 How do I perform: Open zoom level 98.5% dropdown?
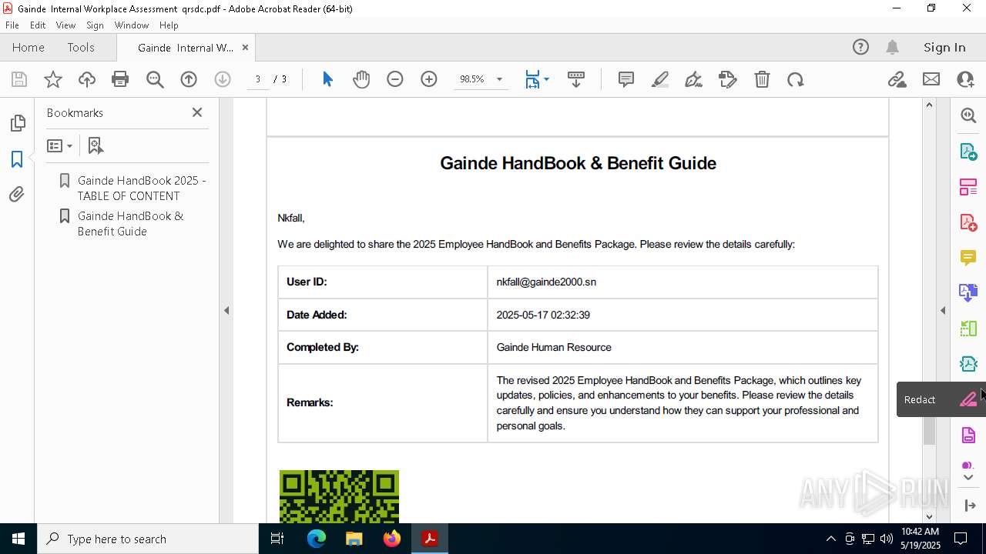[x=499, y=79]
